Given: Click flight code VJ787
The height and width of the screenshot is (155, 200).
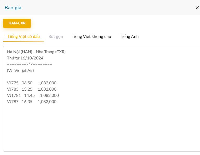Looking at the screenshot, I should [x=13, y=102].
